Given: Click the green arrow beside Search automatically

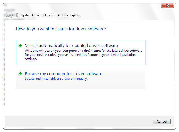Looking at the screenshot, I should coord(20,46).
